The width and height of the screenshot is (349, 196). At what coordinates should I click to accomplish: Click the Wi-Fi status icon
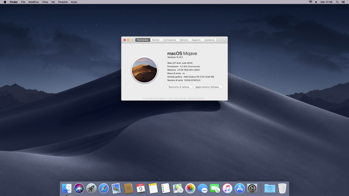click(310, 2)
